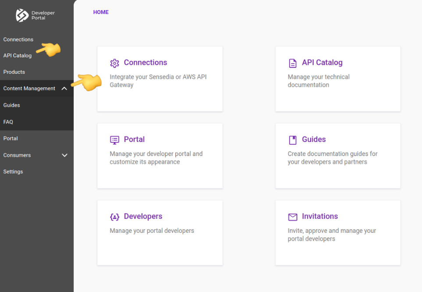Click the API Catalog document icon

click(292, 63)
